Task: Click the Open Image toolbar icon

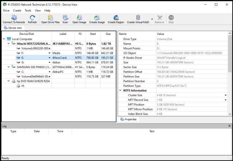Action: click(x=79, y=18)
